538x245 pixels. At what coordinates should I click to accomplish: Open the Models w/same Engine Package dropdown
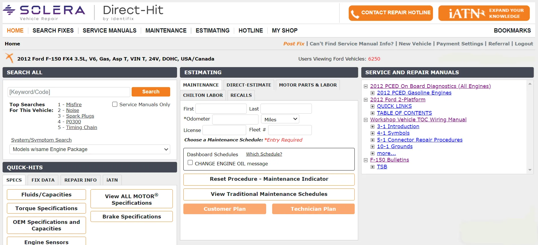(90, 149)
